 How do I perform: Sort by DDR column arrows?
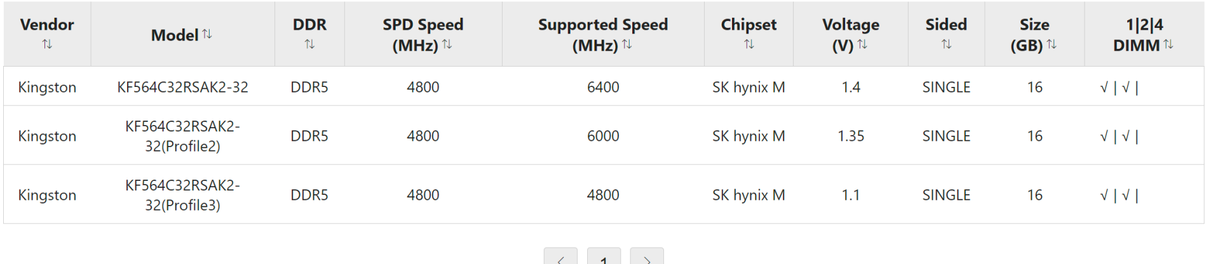pyautogui.click(x=309, y=44)
